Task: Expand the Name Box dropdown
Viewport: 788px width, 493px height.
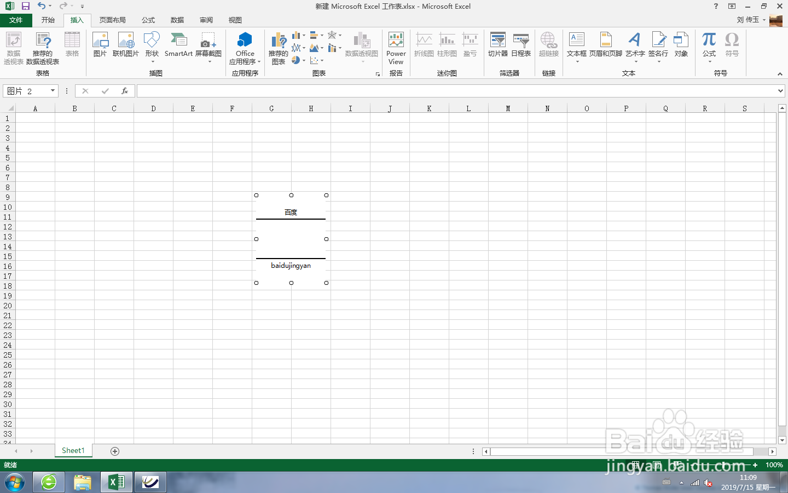Action: pyautogui.click(x=53, y=91)
